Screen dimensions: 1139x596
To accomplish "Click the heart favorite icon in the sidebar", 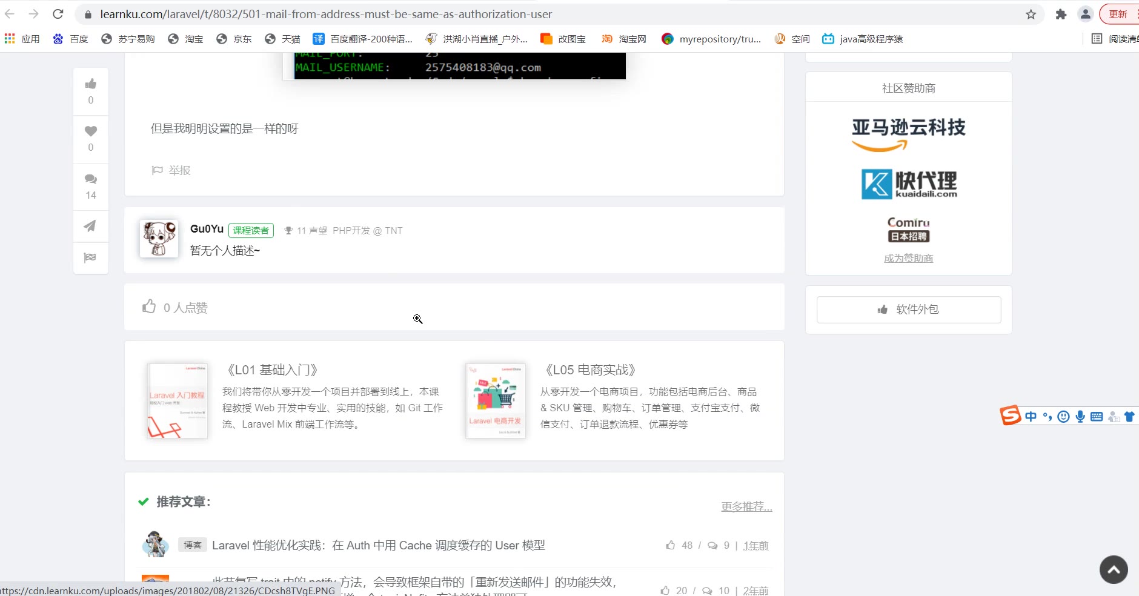I will point(91,131).
